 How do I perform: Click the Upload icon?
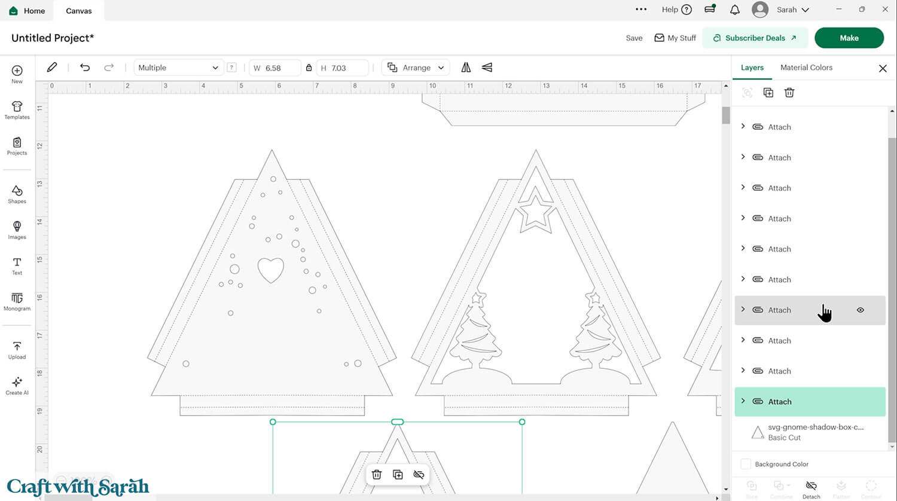(17, 350)
